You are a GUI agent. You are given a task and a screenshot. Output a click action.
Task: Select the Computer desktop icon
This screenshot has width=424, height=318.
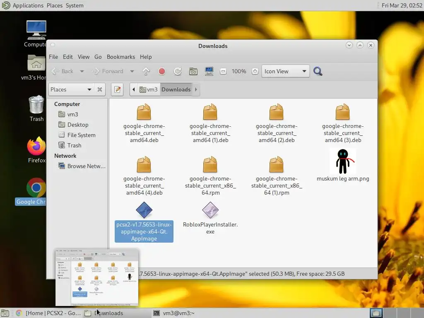[x=36, y=34]
